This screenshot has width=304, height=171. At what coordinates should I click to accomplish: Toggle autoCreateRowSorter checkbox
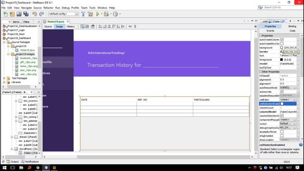click(282, 44)
